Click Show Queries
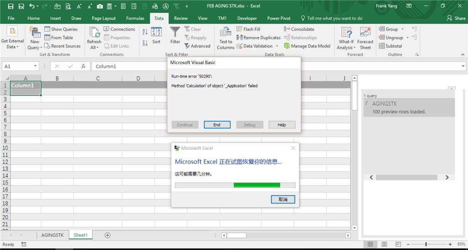 pyautogui.click(x=61, y=29)
